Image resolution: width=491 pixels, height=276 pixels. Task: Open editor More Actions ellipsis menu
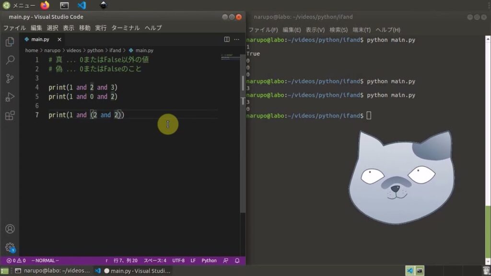click(237, 39)
